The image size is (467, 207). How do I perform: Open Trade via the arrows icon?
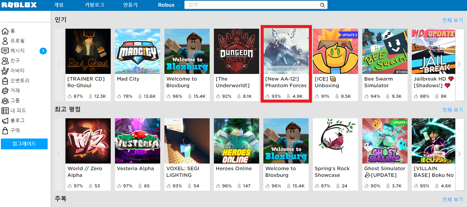point(5,91)
